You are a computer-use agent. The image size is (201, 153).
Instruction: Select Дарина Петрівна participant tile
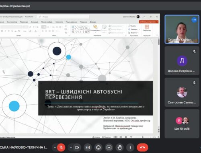[x=182, y=61]
